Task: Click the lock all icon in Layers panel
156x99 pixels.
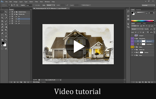Action: [x=143, y=32]
